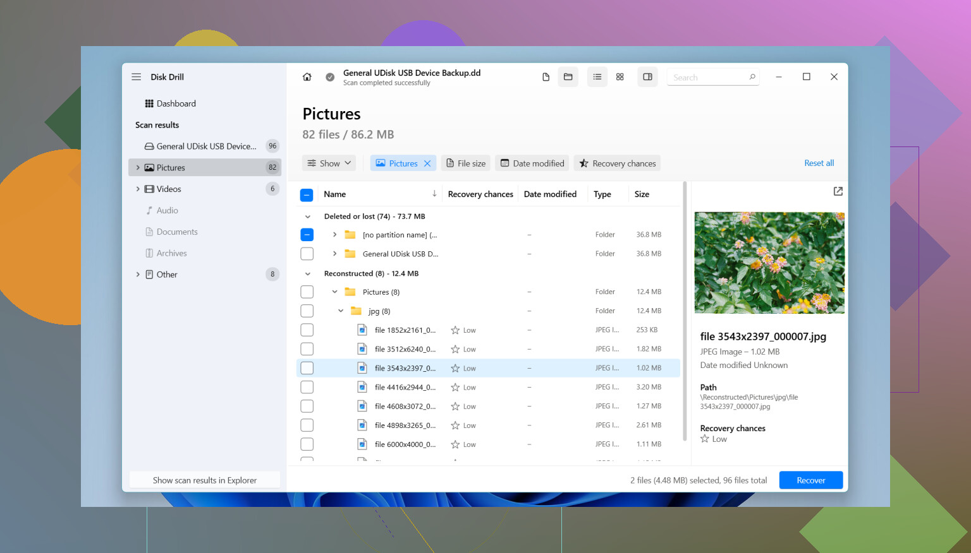Screen dimensions: 971x553
Task: Open the Recovery chances filter
Action: click(x=618, y=164)
